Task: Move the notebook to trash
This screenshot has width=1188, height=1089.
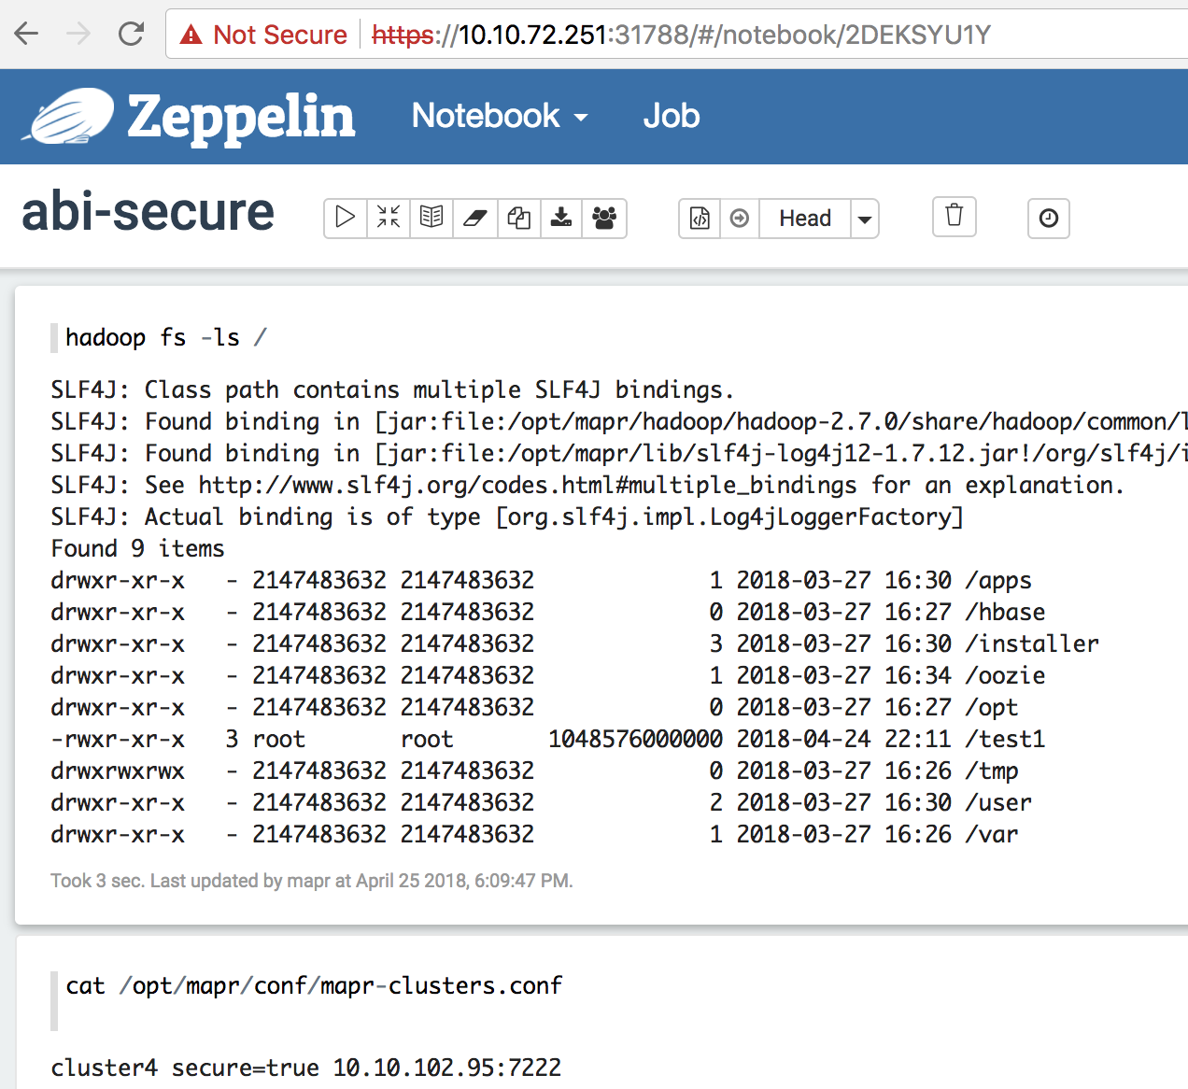Action: pos(954,217)
